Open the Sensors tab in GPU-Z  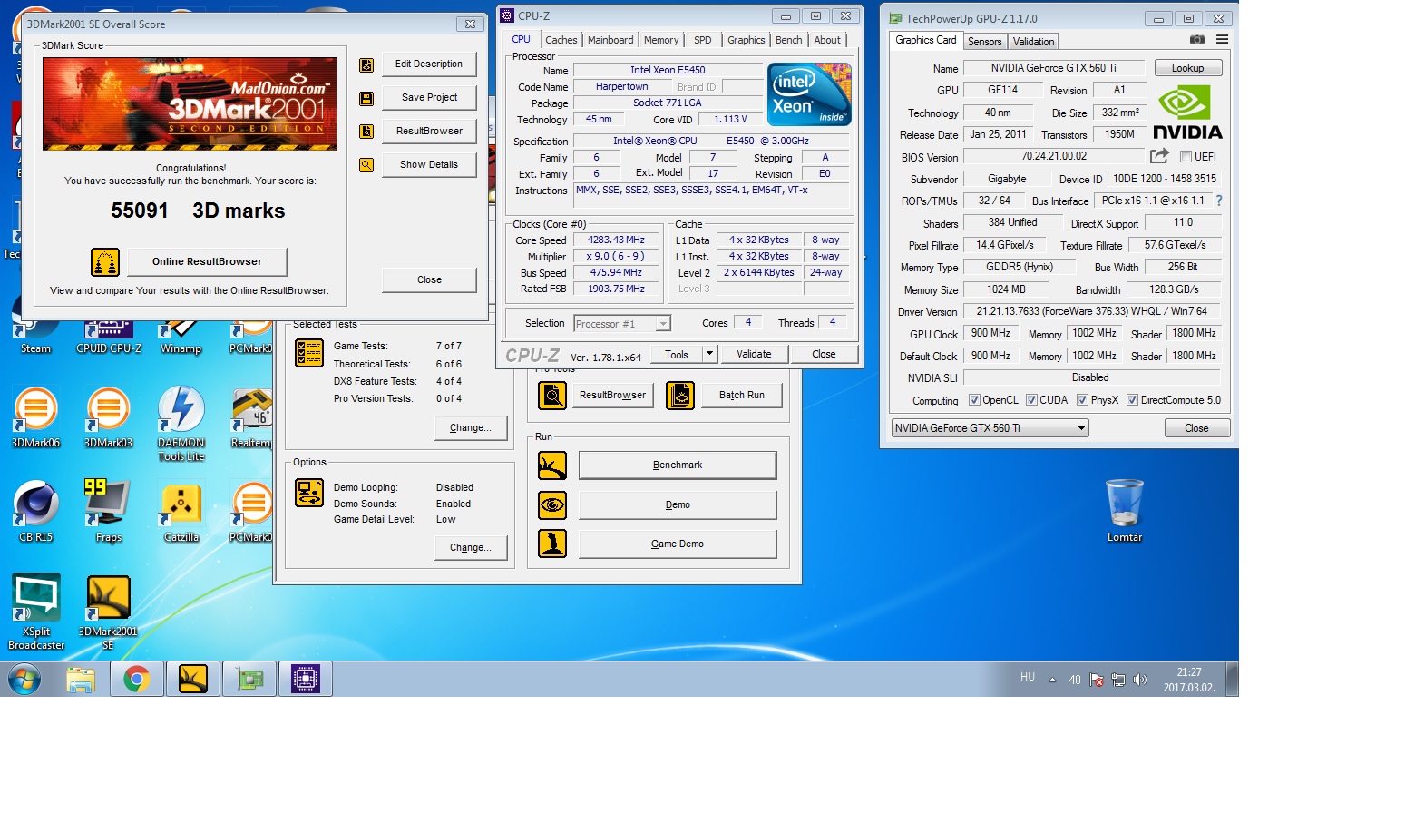point(984,42)
